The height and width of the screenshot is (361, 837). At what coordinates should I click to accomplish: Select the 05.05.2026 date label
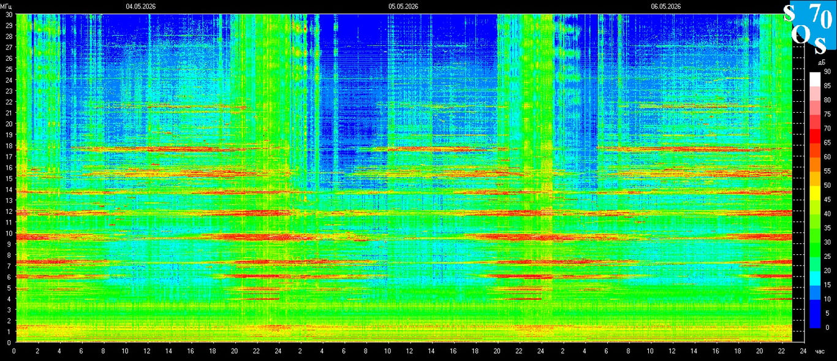403,6
